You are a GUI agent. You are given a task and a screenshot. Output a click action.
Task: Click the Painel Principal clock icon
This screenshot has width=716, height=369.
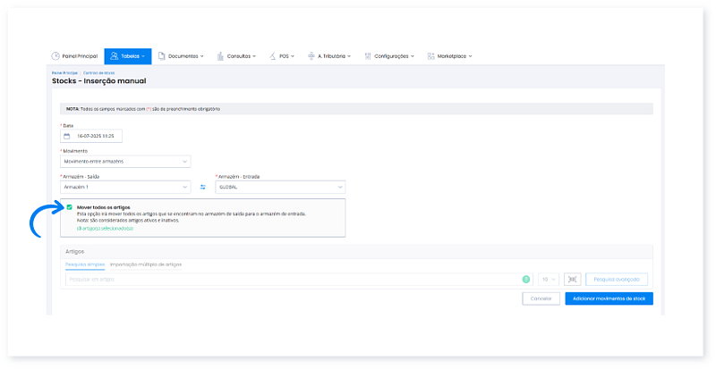pos(55,56)
